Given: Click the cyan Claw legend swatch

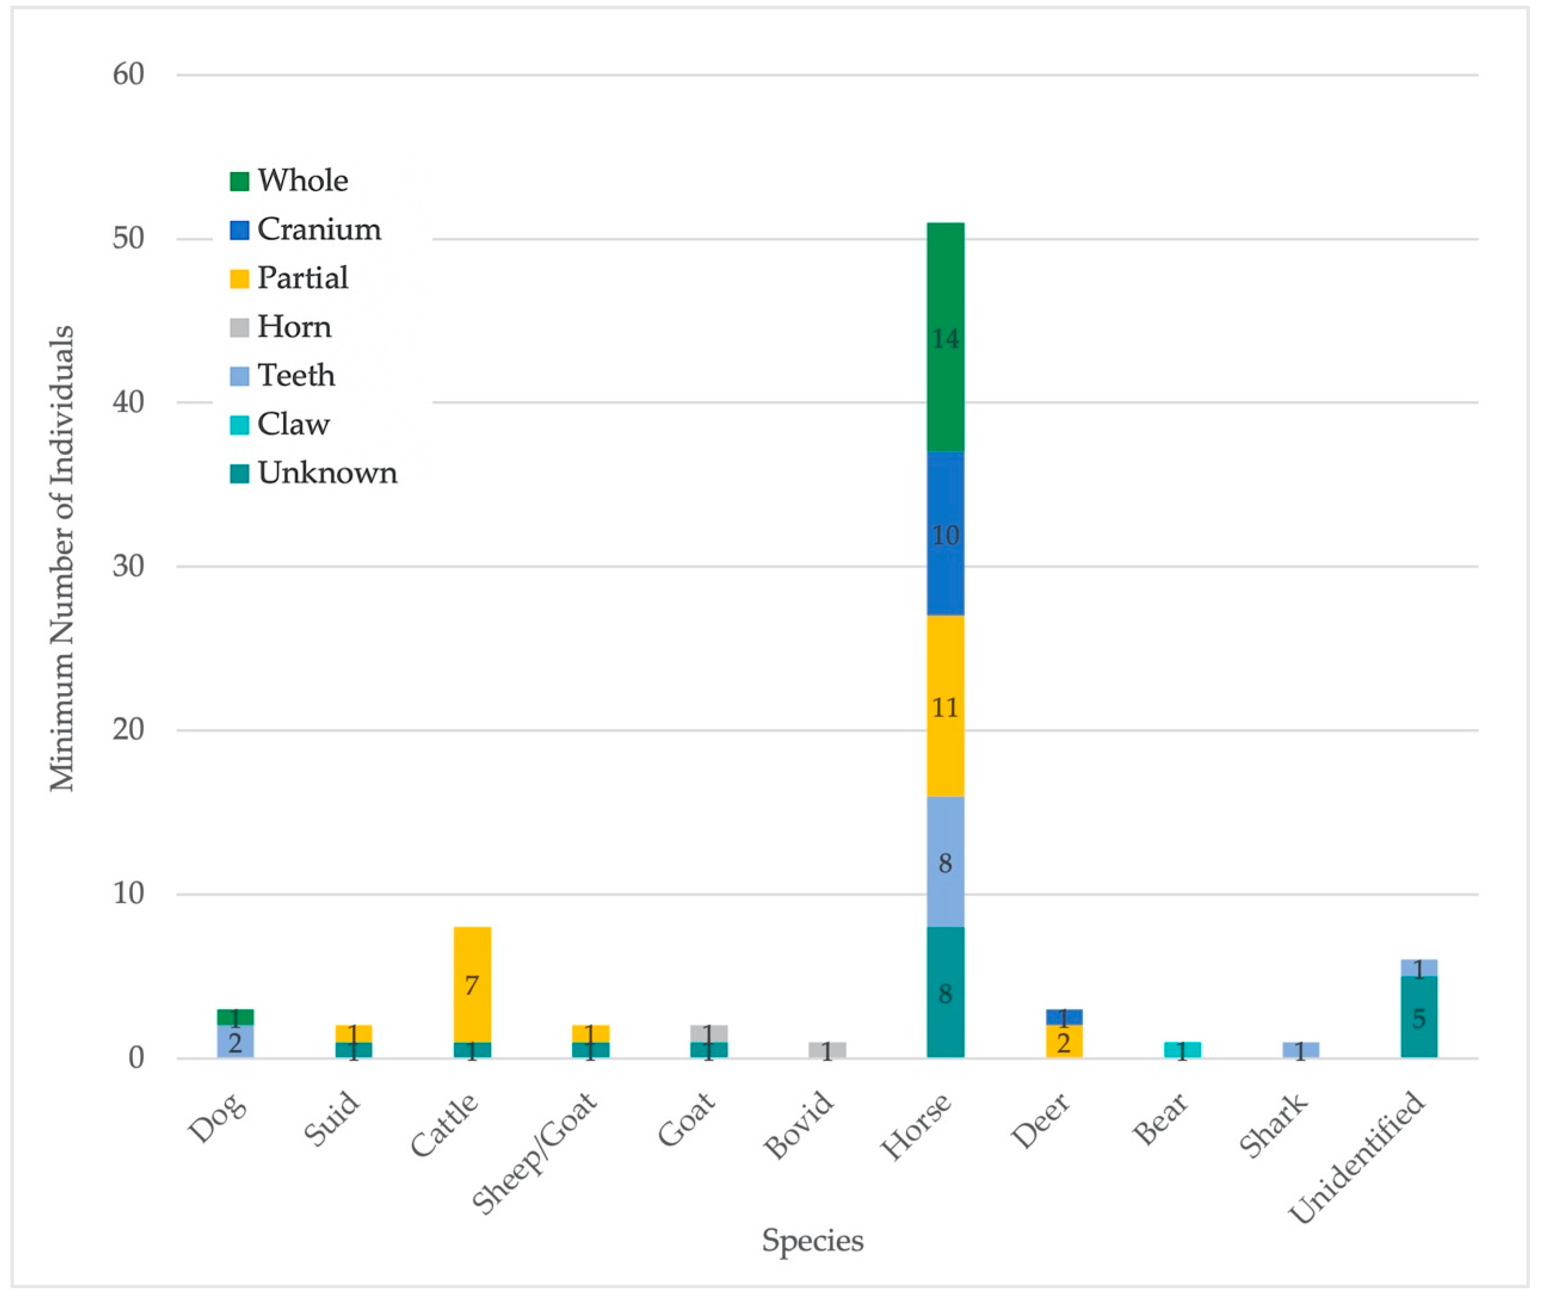Looking at the screenshot, I should click(x=239, y=425).
